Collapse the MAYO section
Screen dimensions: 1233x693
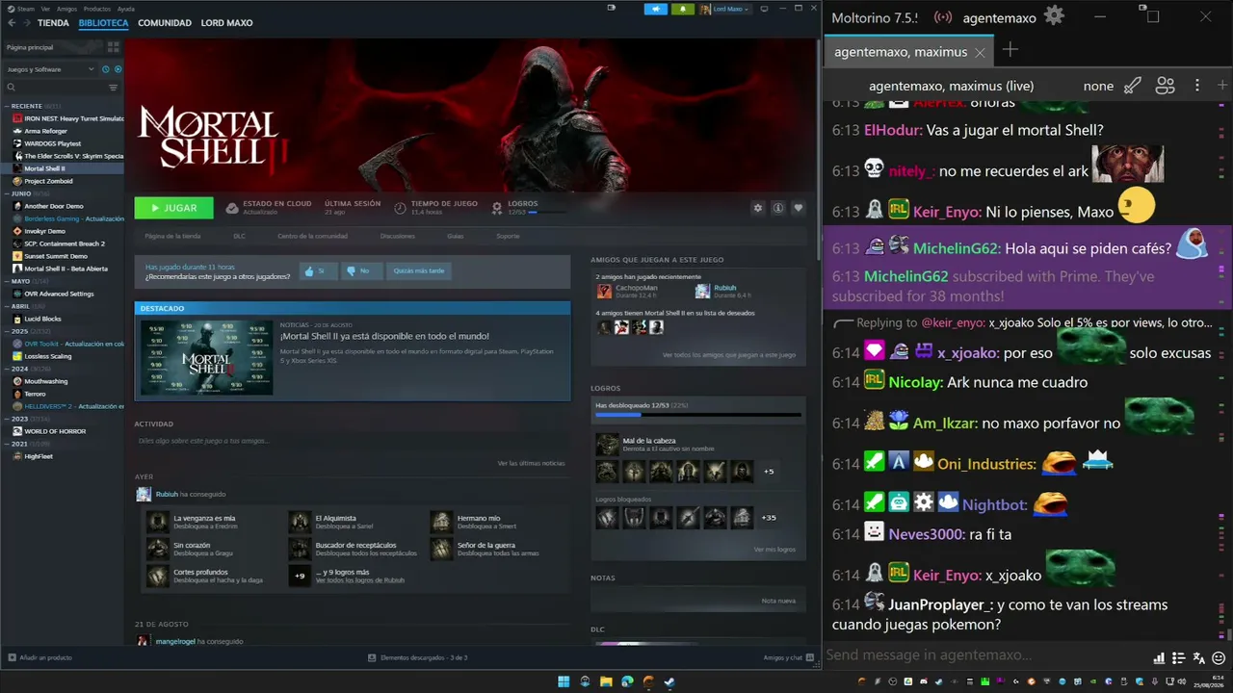pyautogui.click(x=6, y=281)
